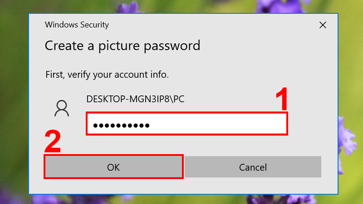Focus the password input field
The width and height of the screenshot is (363, 204).
187,124
